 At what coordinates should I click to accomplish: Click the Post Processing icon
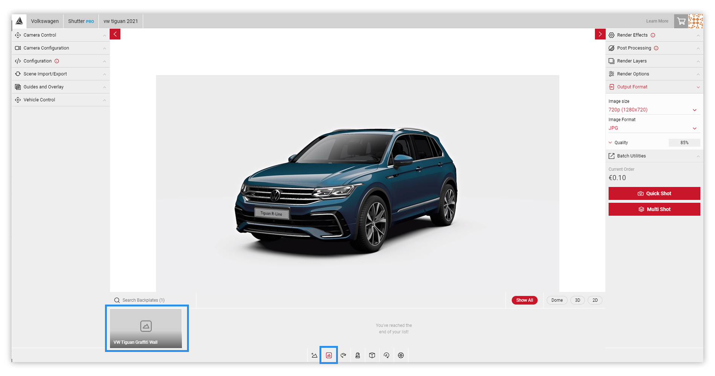tap(612, 48)
